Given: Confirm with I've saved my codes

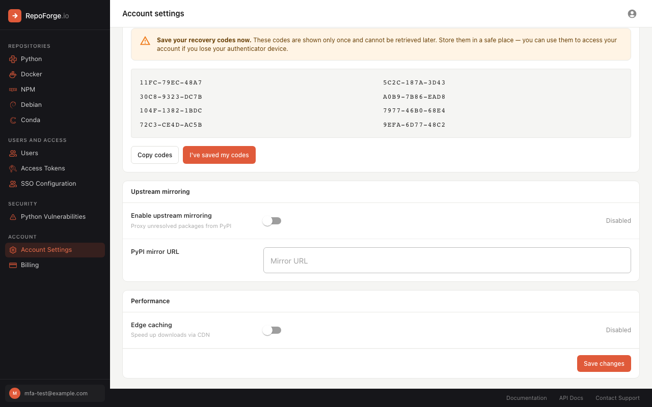Looking at the screenshot, I should pos(219,155).
